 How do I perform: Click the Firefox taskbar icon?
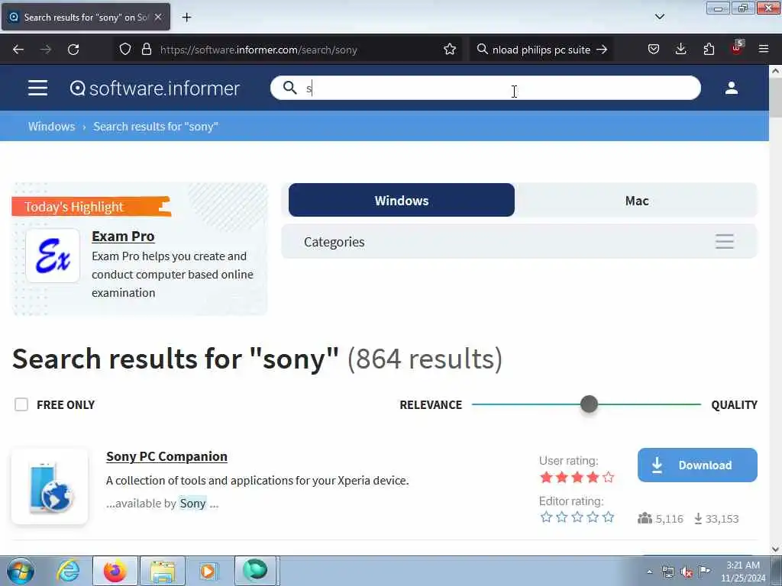pyautogui.click(x=115, y=571)
